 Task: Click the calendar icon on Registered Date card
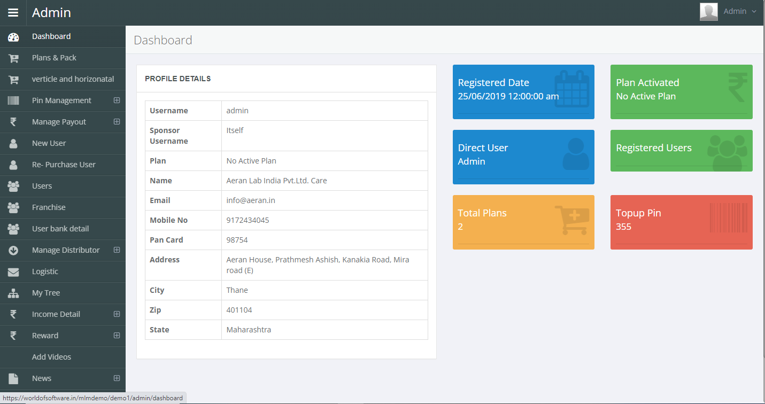pyautogui.click(x=571, y=89)
